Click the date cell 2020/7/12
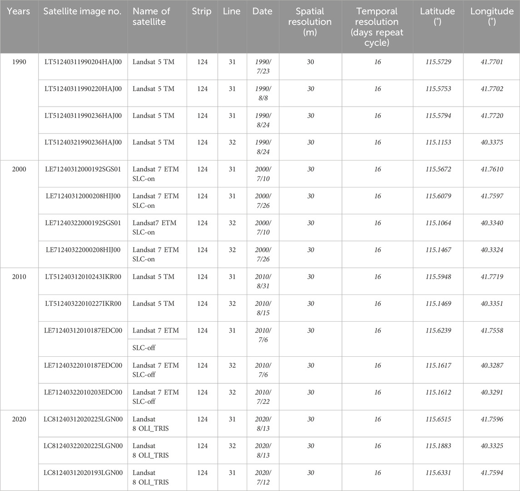Image resolution: width=520 pixels, height=491 pixels. click(263, 477)
